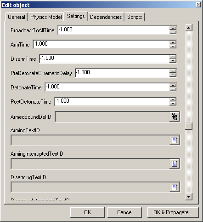Click the settings scrollbar up arrow
This screenshot has height=222, width=203.
coord(189,28)
